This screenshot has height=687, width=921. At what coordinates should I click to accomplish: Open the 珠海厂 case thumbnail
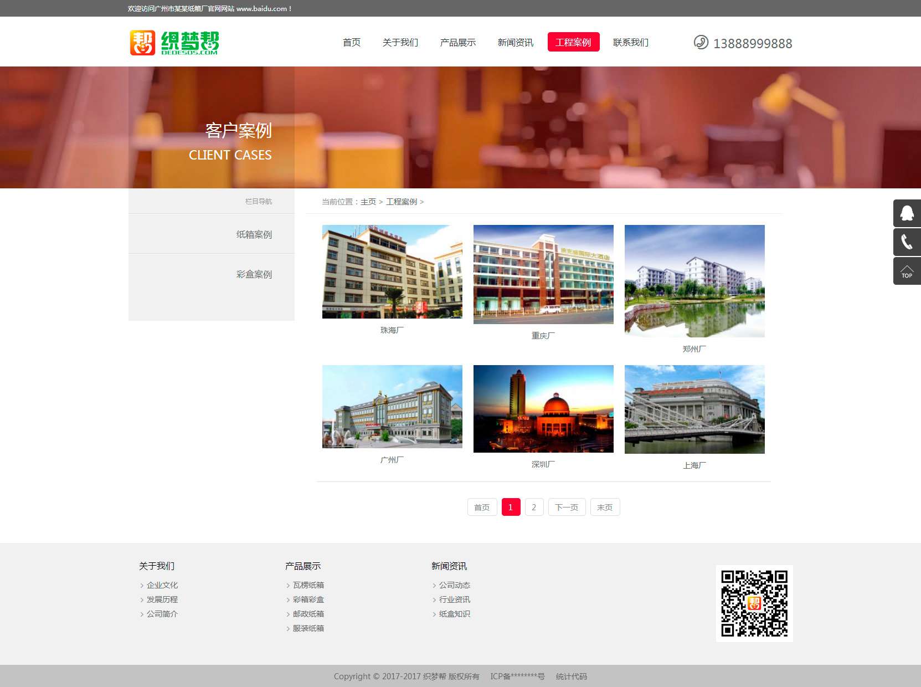coord(392,271)
